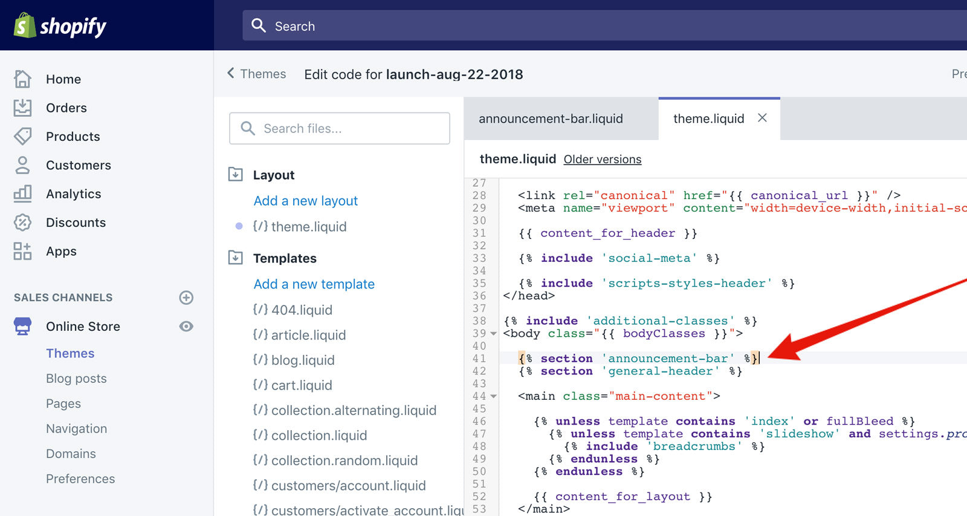Click the Online Store storefront icon

point(22,326)
